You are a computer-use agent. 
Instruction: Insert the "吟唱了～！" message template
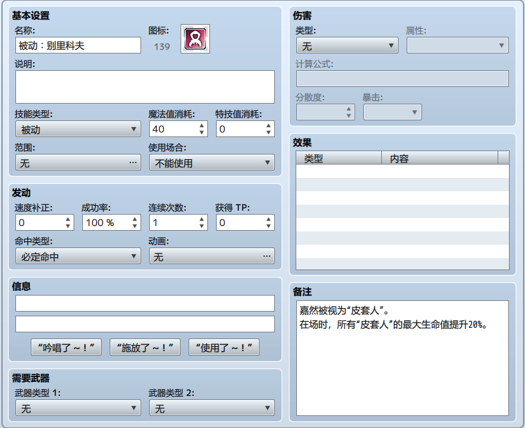(66, 347)
